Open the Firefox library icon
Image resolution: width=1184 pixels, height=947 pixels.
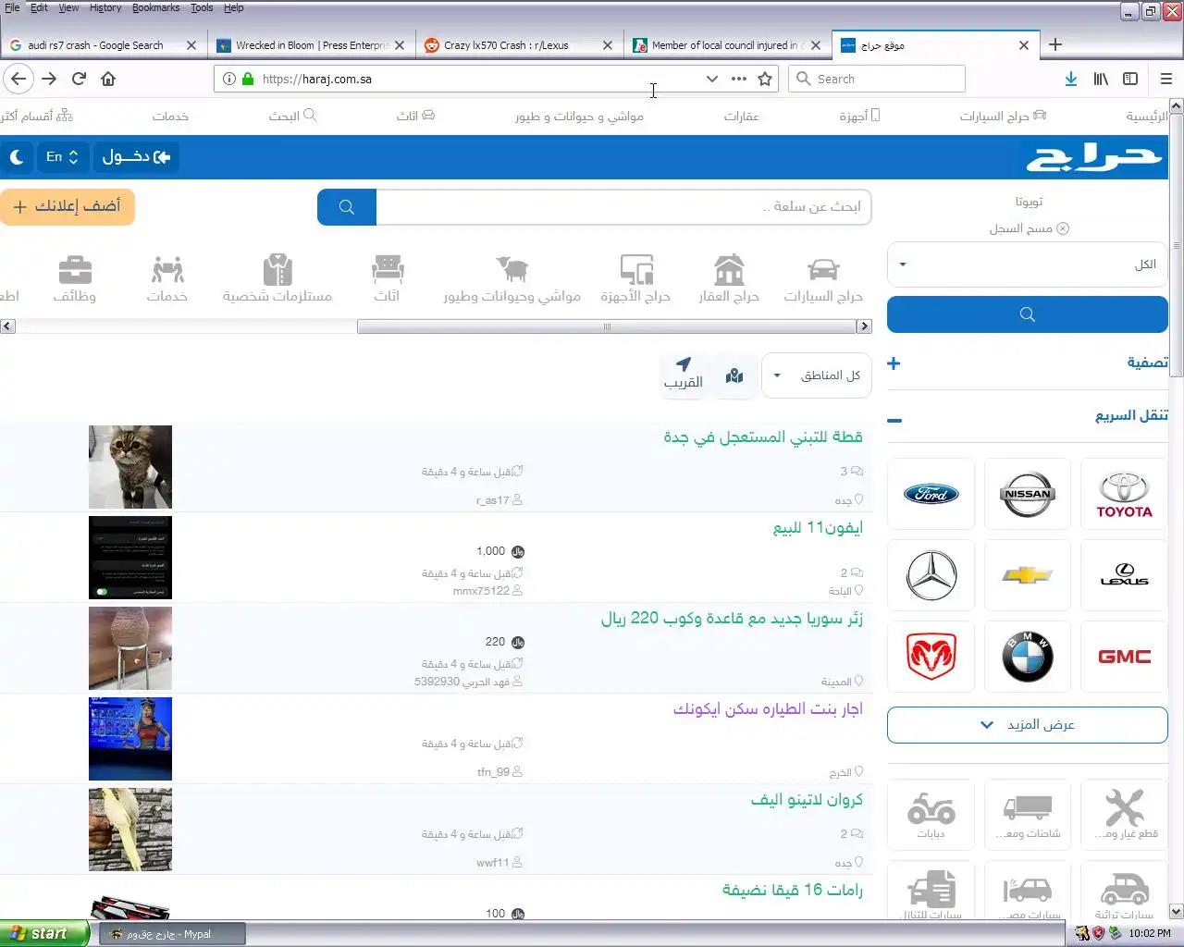click(1101, 79)
